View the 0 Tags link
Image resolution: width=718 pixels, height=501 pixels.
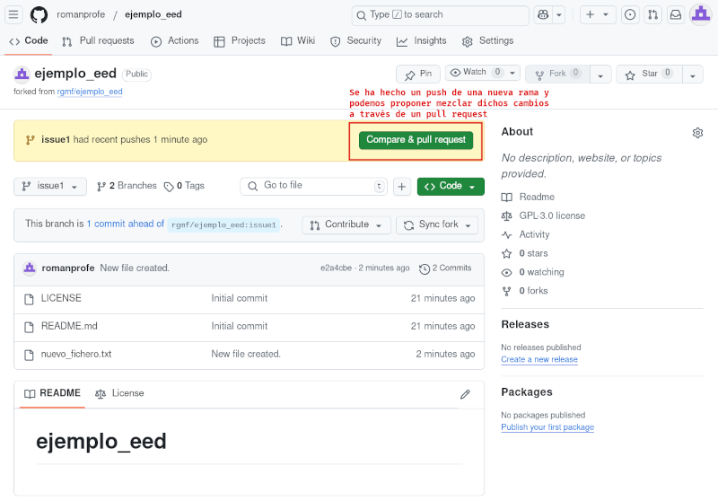pyautogui.click(x=184, y=186)
